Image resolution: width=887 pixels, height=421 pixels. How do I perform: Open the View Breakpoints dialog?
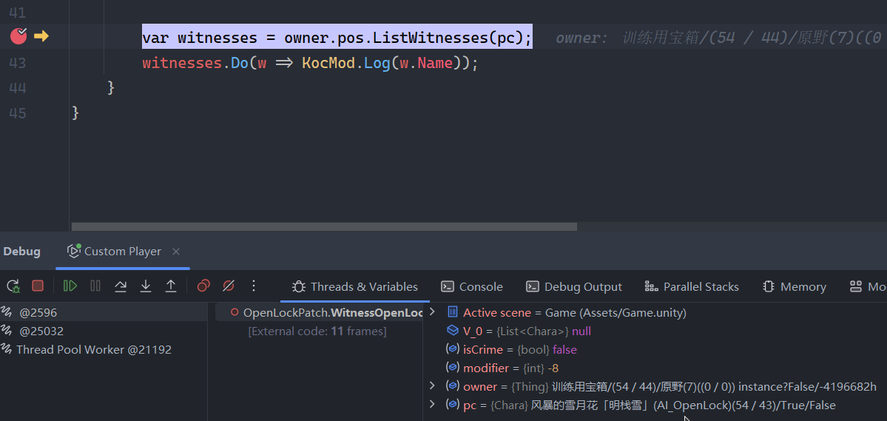coord(204,286)
